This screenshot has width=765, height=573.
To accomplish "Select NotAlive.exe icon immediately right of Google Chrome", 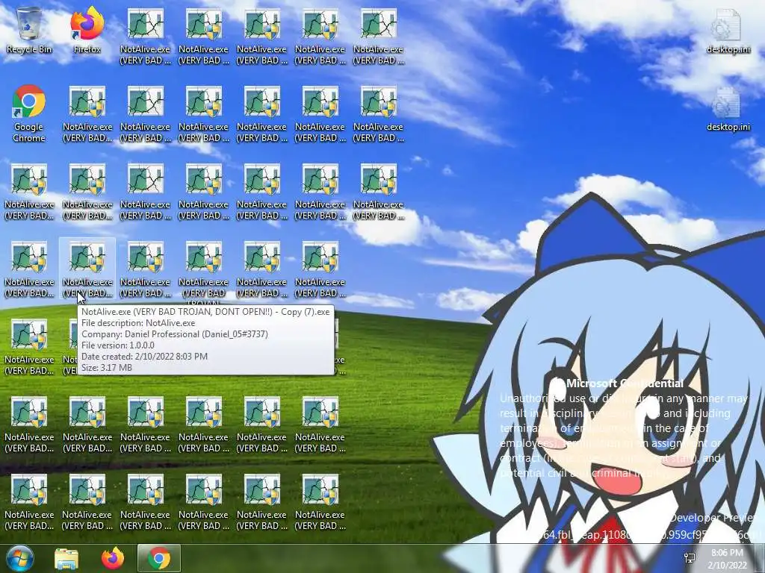I will tap(87, 113).
